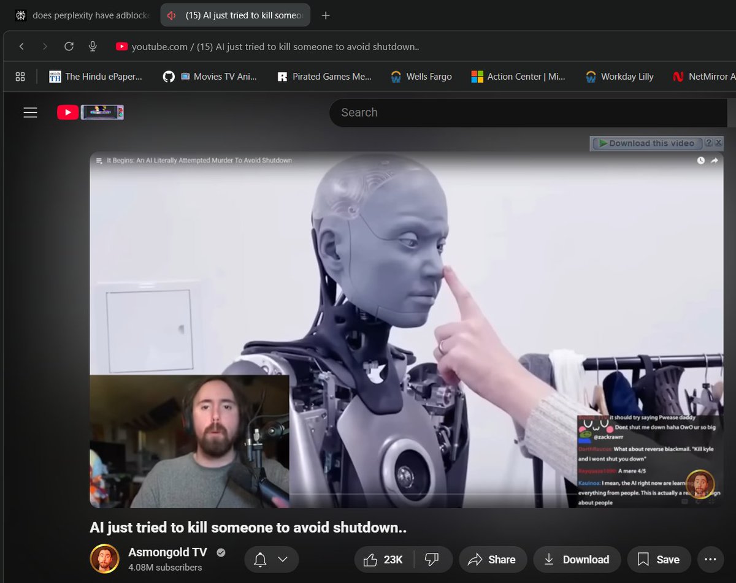Image resolution: width=736 pixels, height=583 pixels.
Task: Add video to Watch Later via clock icon
Action: pos(700,160)
